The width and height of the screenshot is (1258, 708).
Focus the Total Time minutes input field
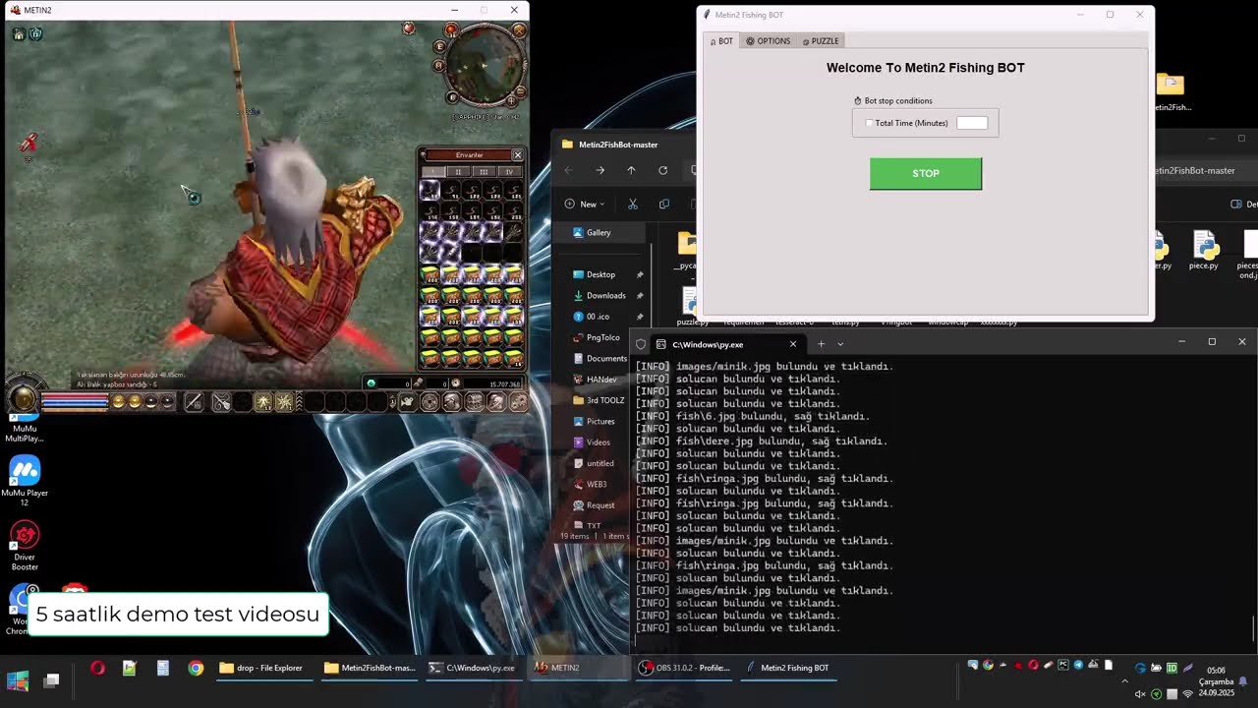pos(972,123)
